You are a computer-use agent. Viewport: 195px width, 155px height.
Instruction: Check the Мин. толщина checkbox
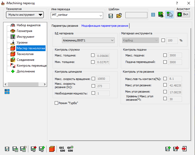click(93, 62)
